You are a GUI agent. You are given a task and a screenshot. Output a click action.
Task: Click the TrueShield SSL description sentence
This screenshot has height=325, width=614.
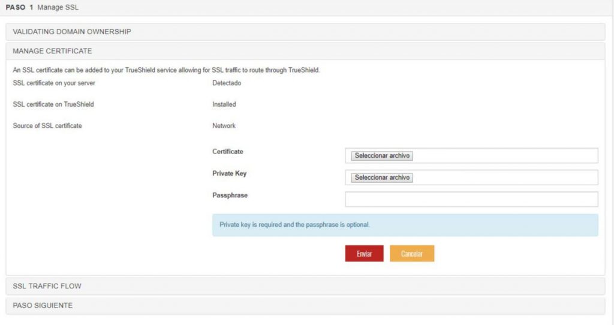[166, 70]
